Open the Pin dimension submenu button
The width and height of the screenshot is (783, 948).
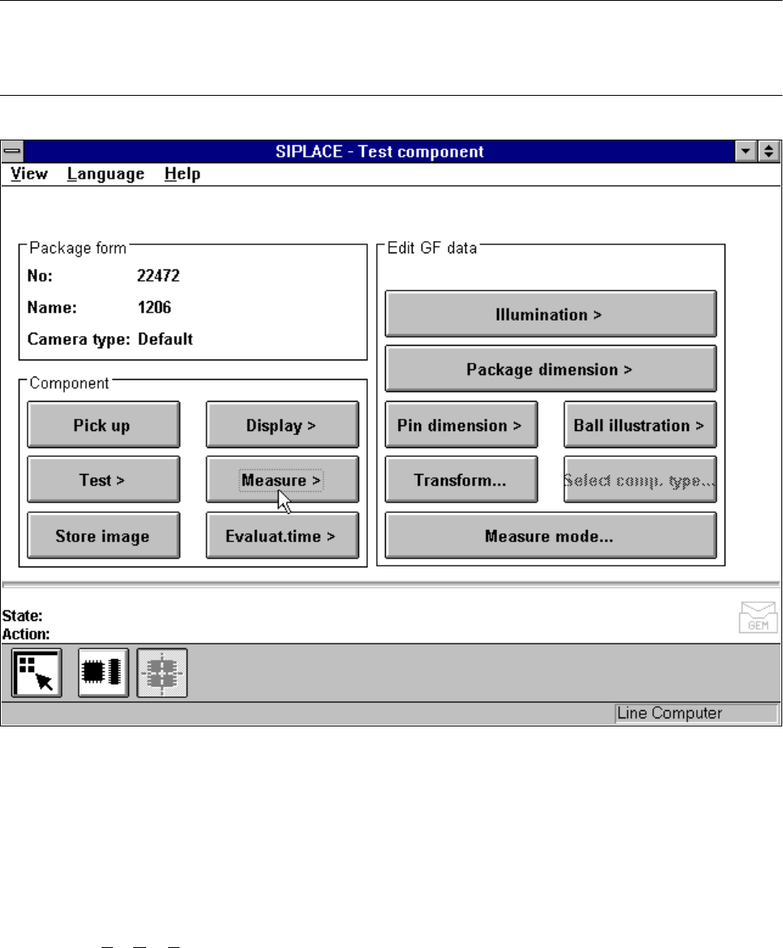(x=461, y=424)
